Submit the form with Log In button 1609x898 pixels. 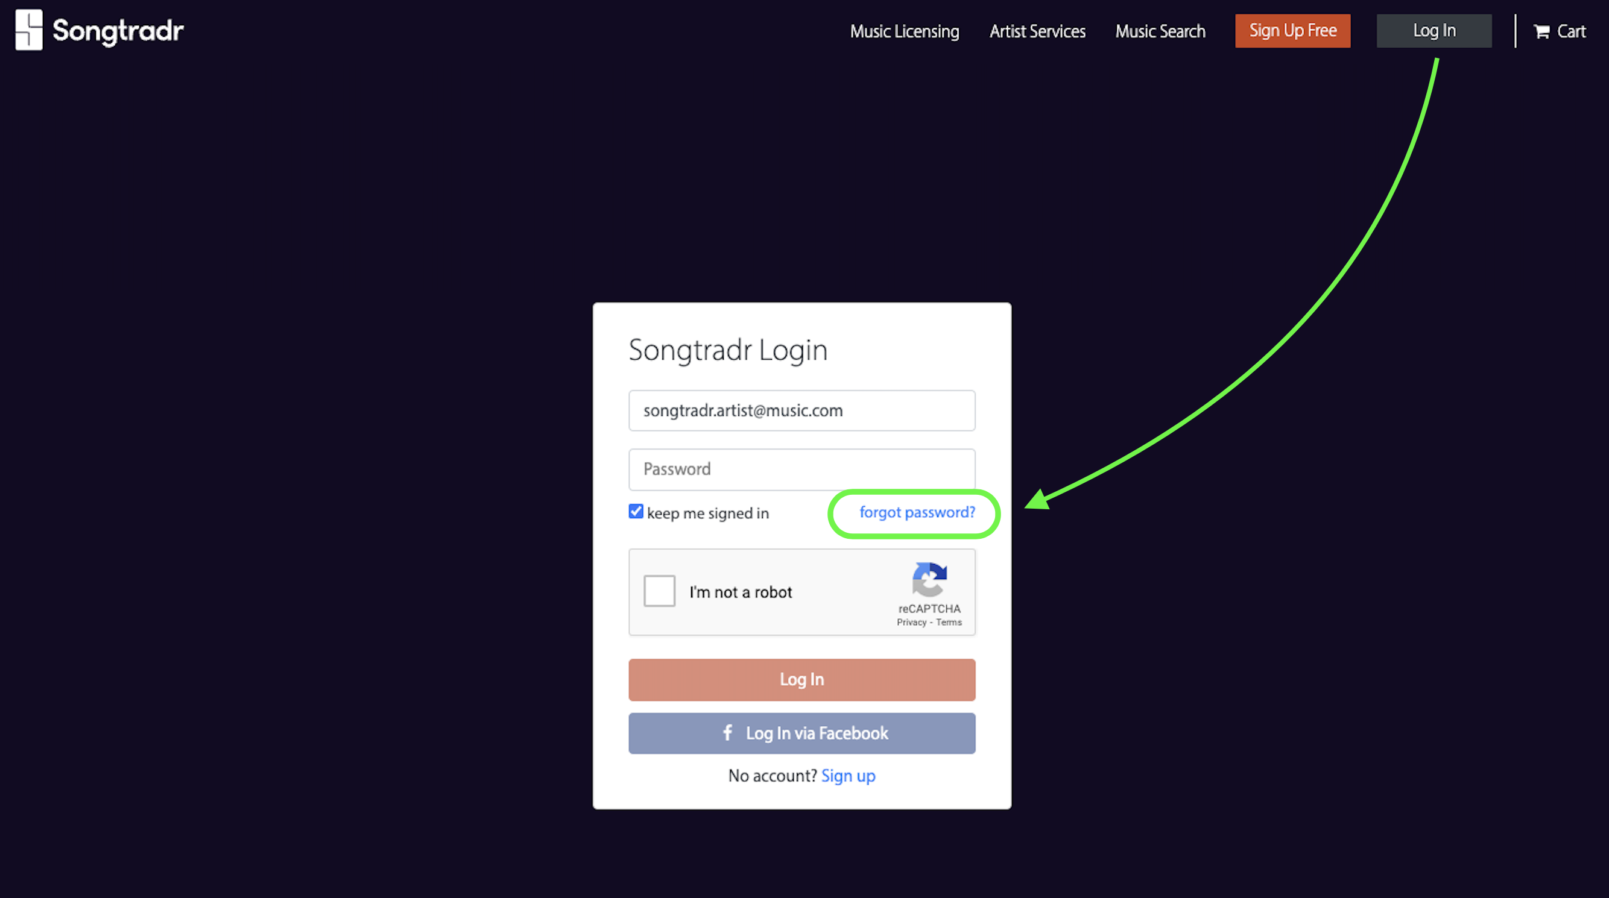[802, 680]
